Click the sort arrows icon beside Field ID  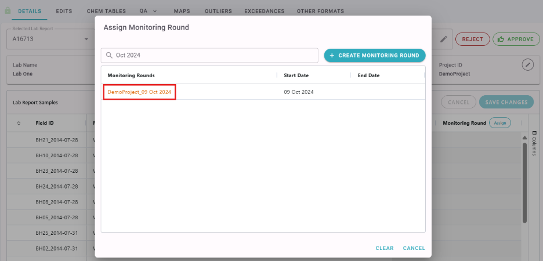tap(19, 123)
